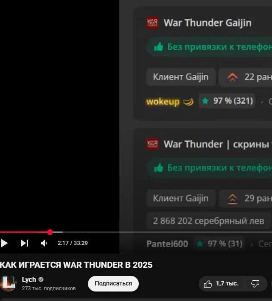Skip to the next video
Image resolution: width=272 pixels, height=301 pixels.
tap(25, 243)
